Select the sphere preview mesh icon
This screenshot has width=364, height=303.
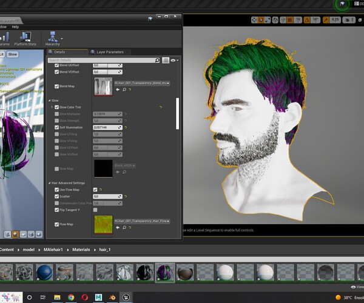[15, 234]
